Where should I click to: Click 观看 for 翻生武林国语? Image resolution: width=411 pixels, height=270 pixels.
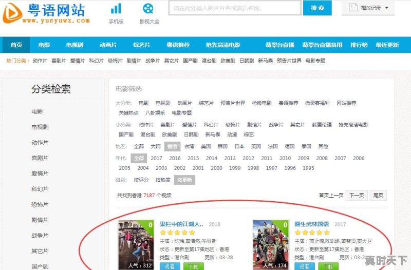pyautogui.click(x=305, y=266)
